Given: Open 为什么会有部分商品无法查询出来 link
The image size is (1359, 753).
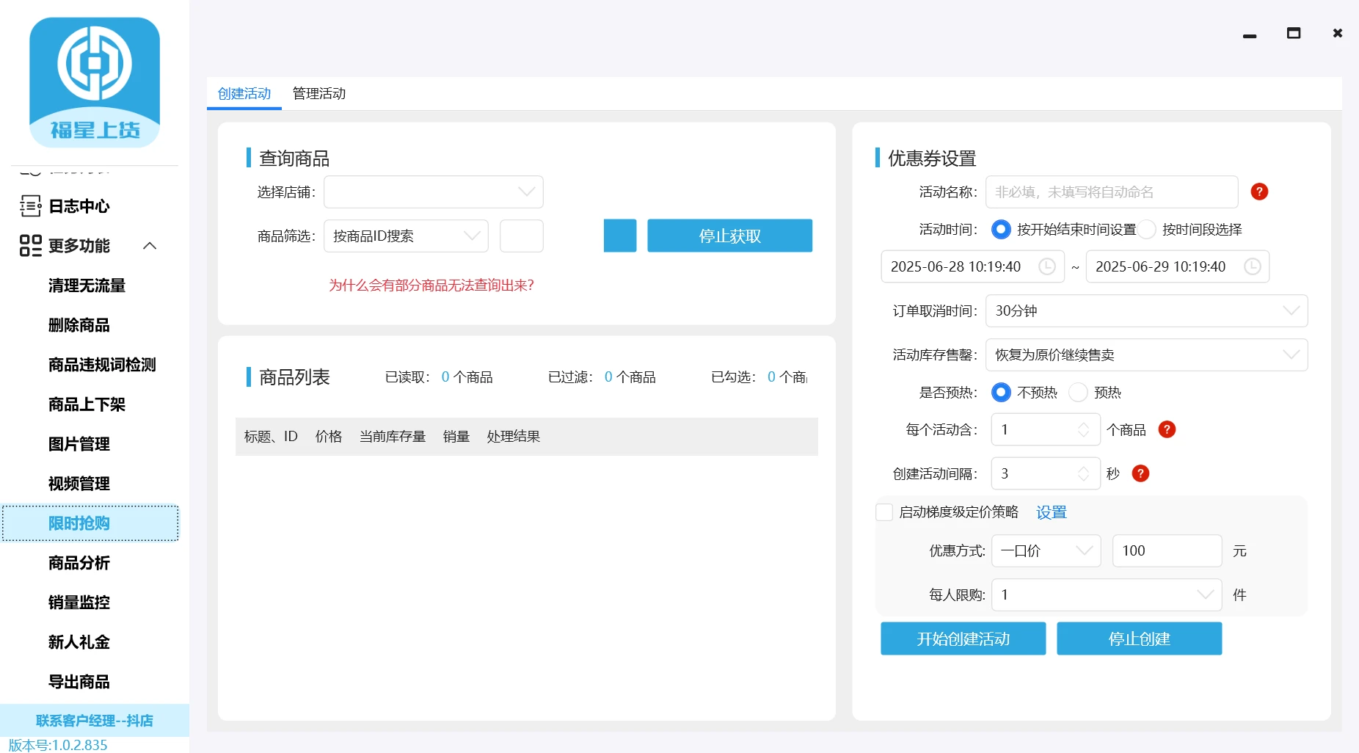Looking at the screenshot, I should (431, 285).
